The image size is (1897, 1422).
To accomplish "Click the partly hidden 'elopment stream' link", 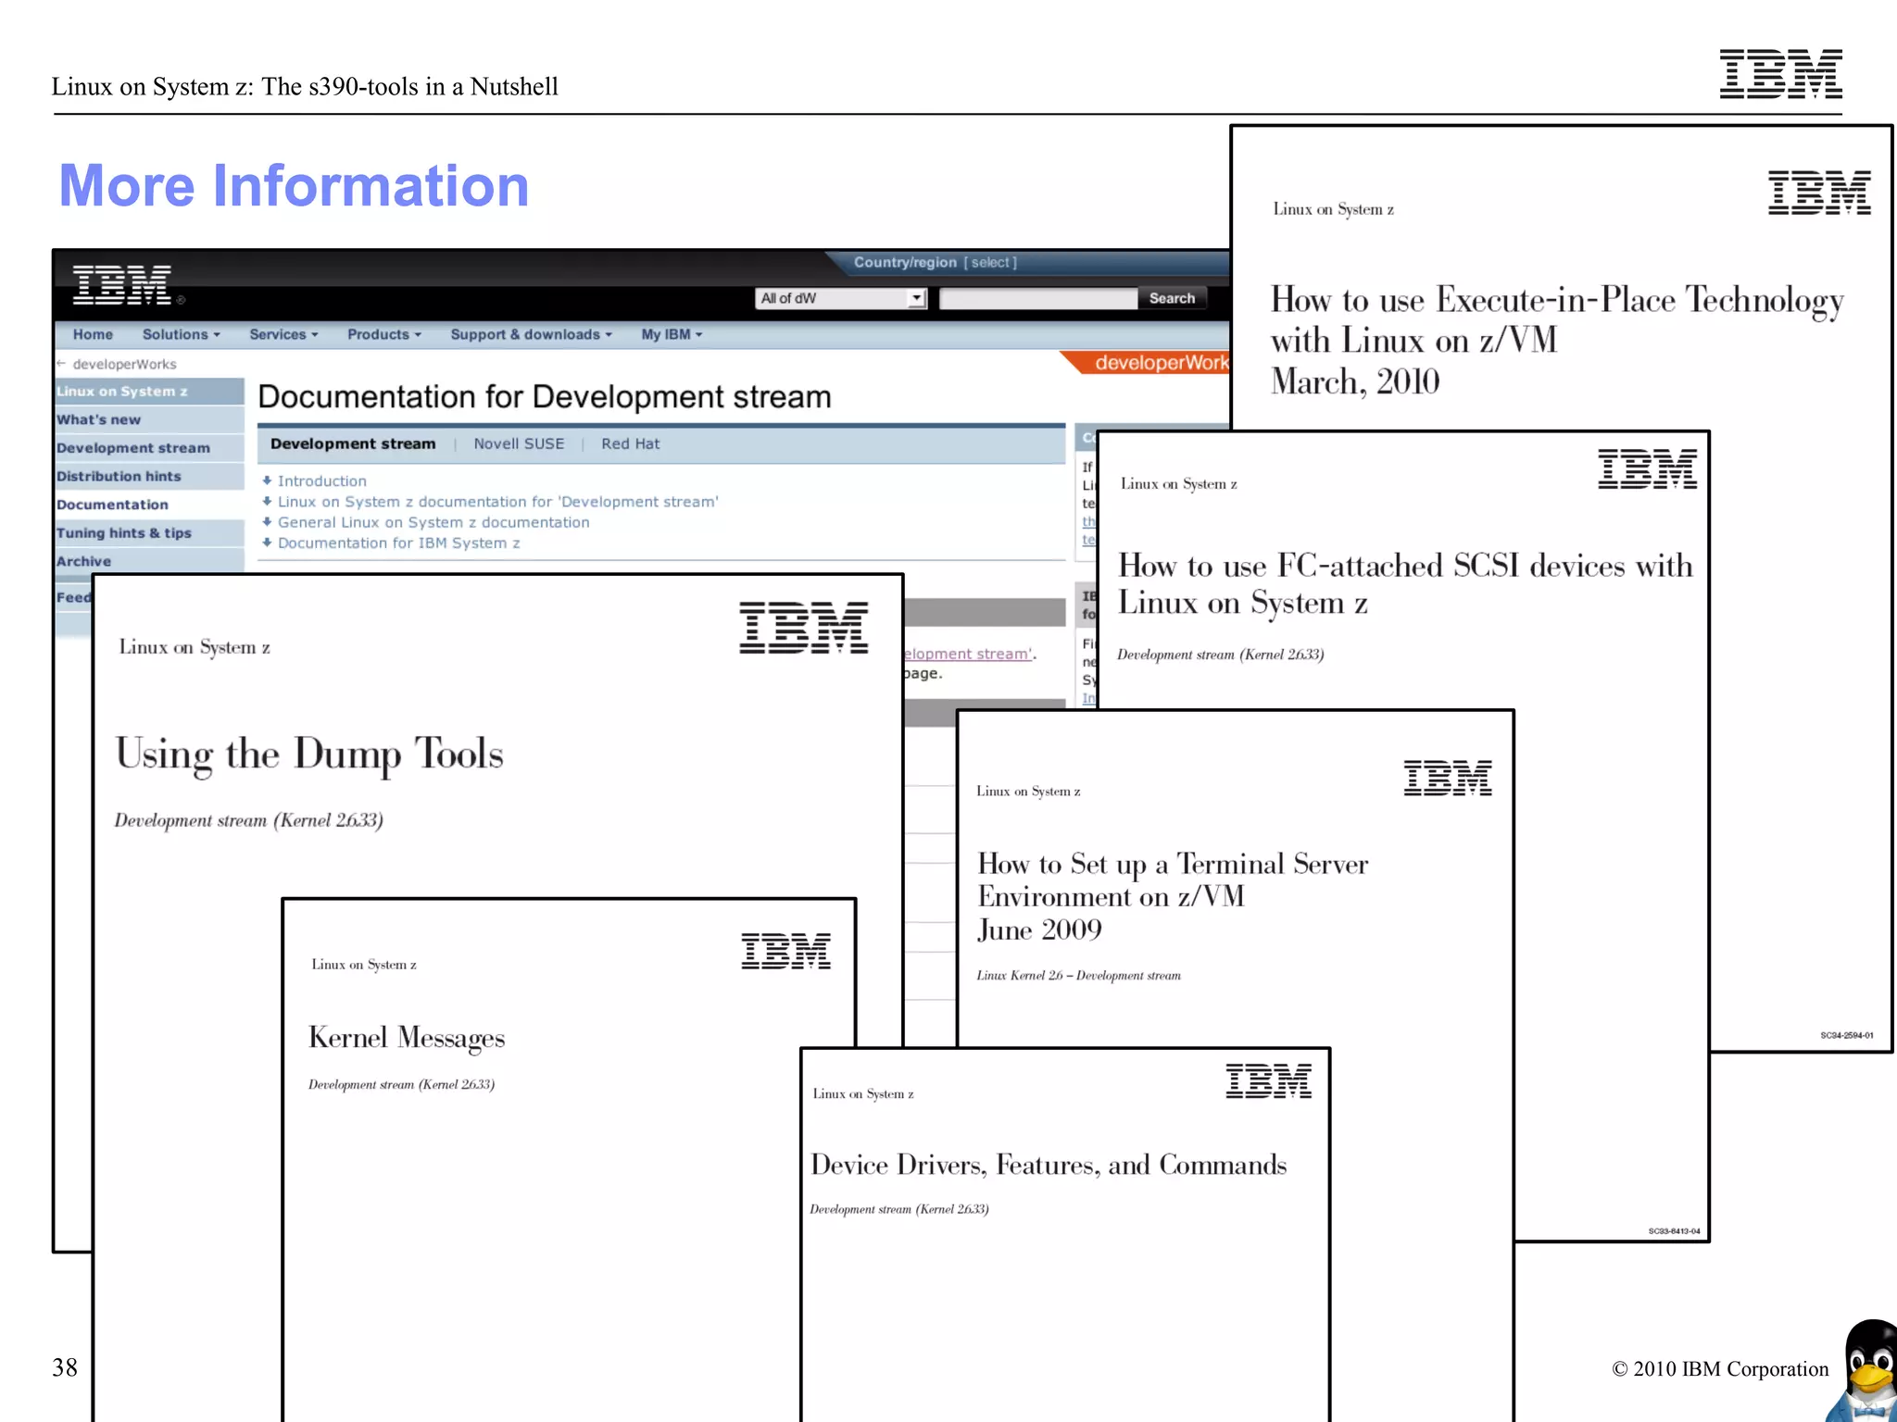I will coord(968,654).
